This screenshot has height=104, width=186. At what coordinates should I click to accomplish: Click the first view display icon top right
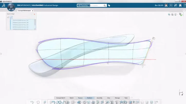169,14
